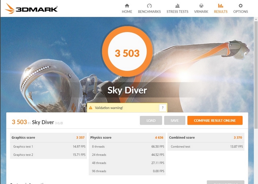Click COMPARE RESULT ONLINE button
Screen dimensions: 258x184
(x=215, y=121)
